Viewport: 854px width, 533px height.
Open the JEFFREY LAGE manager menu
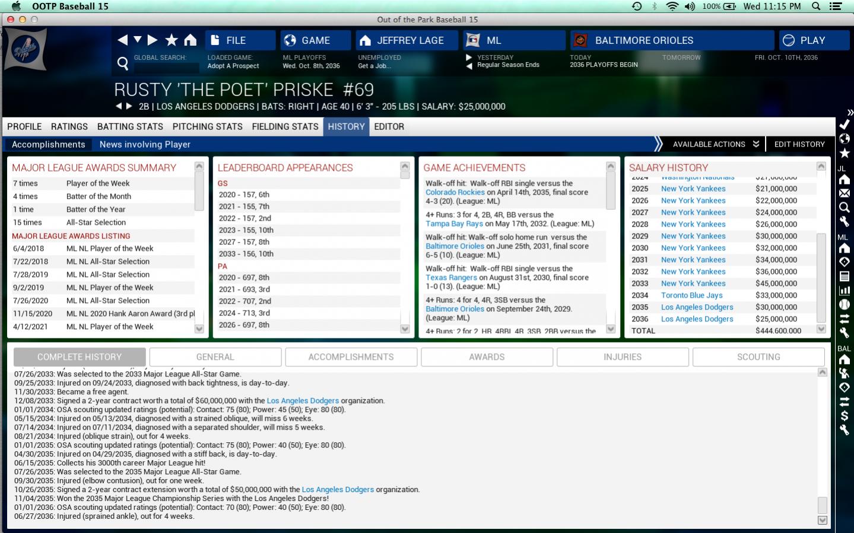click(x=407, y=40)
